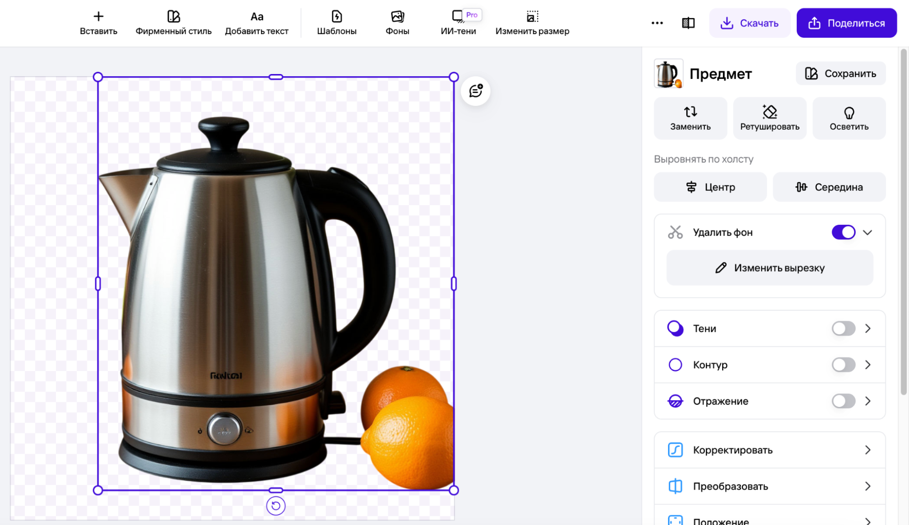Open Фирменный стиль brand tool
Image resolution: width=909 pixels, height=525 pixels.
click(x=173, y=23)
